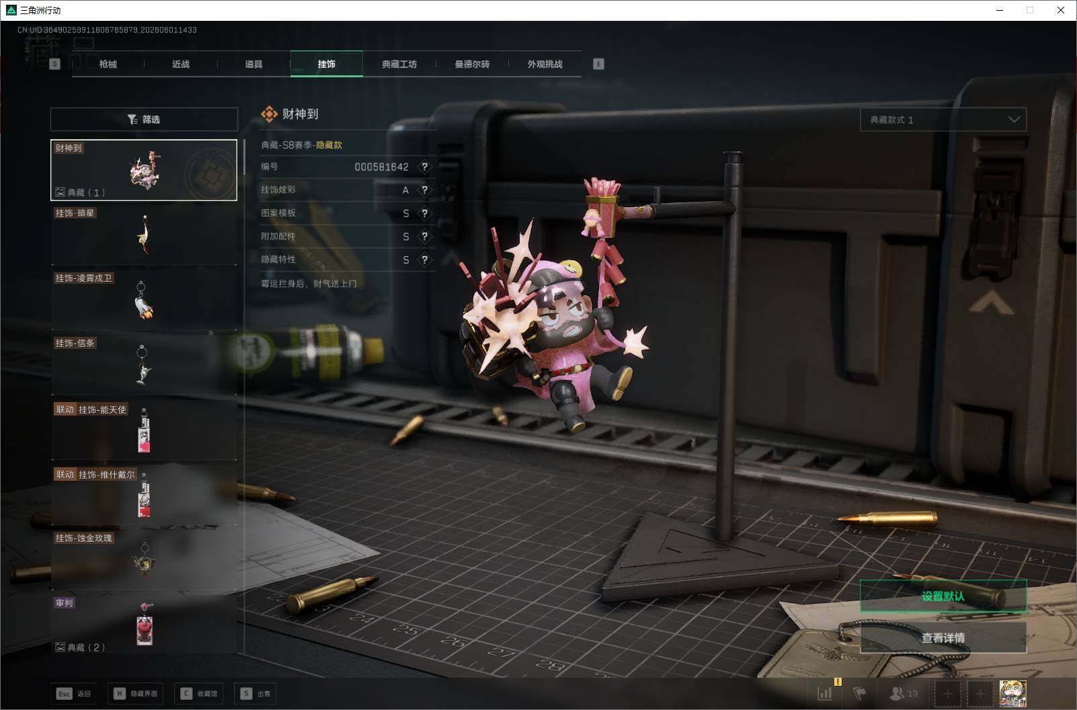Click the 隐藏特性 grade S value
Screen dimensions: 1077x710
pyautogui.click(x=405, y=260)
